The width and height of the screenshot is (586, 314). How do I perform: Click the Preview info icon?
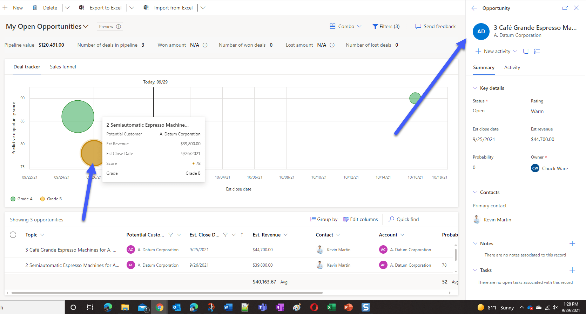pos(119,26)
